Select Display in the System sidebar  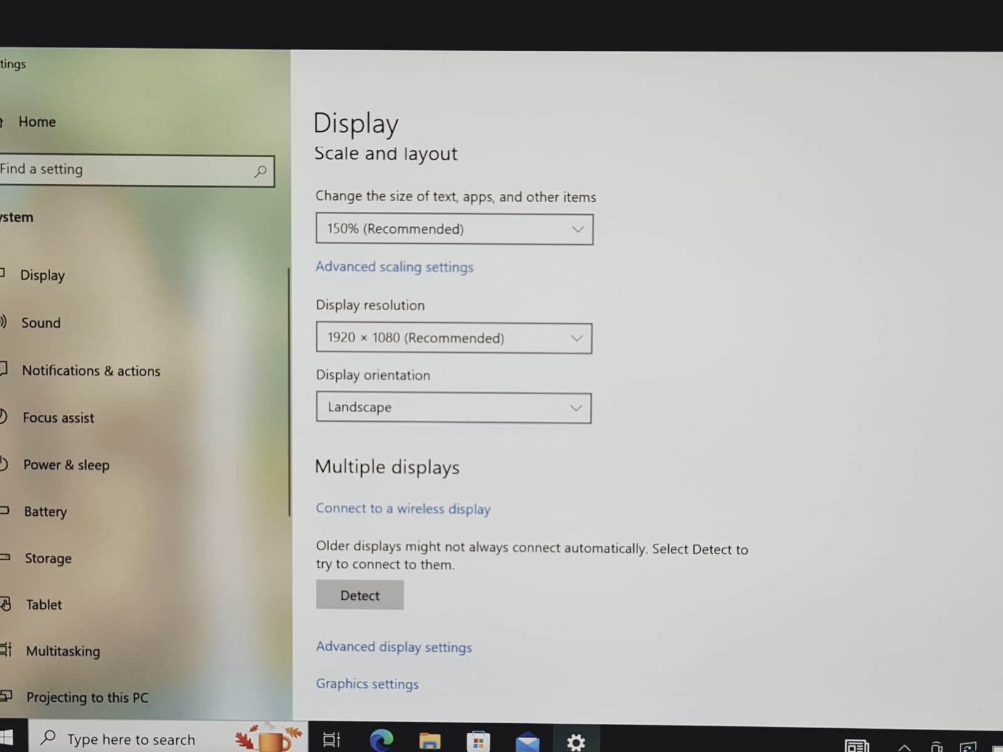tap(42, 275)
